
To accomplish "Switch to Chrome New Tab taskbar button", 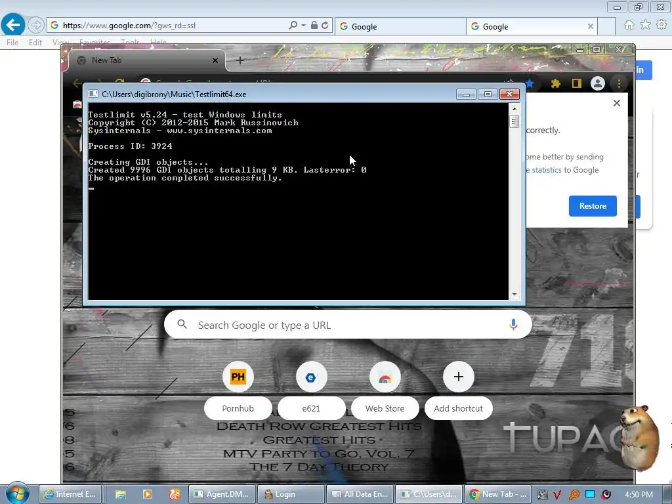I will 497,494.
